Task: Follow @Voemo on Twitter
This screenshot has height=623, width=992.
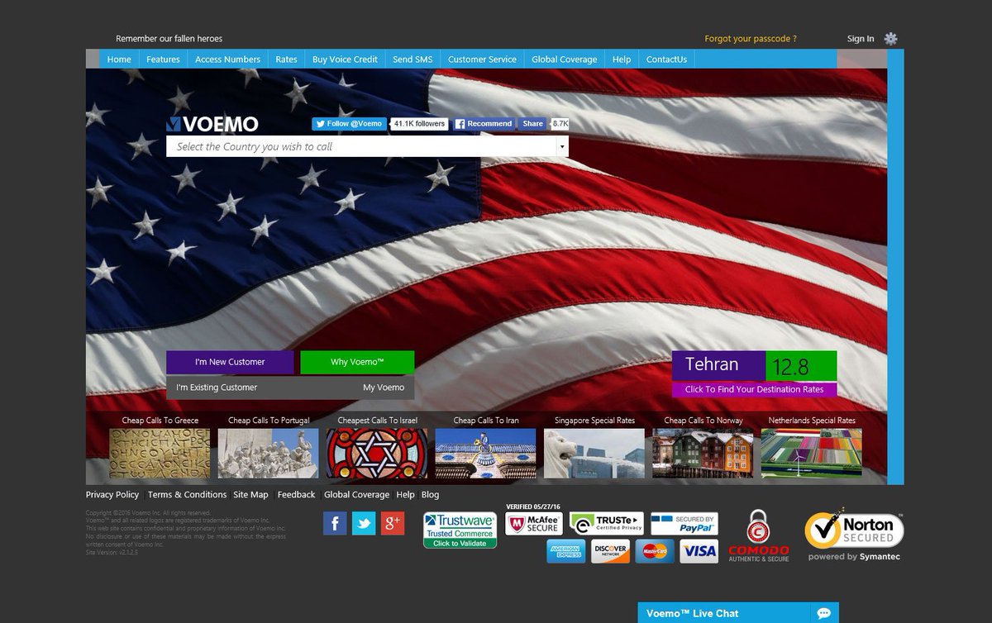Action: coord(347,123)
